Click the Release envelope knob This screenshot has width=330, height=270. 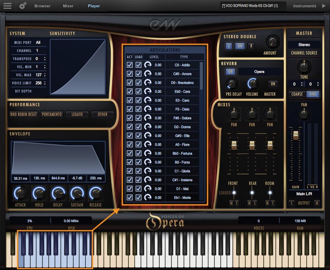(x=96, y=193)
